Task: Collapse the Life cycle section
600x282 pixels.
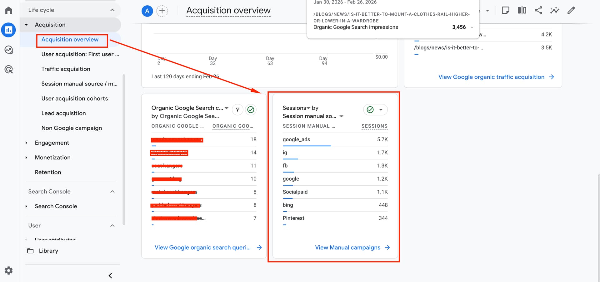Action: [x=112, y=10]
